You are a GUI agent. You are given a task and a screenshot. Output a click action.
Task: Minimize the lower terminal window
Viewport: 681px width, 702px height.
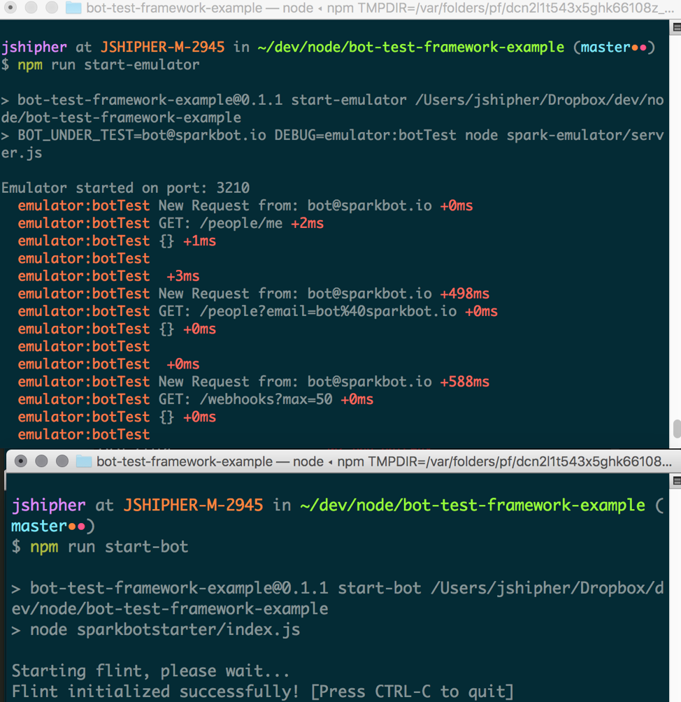[x=41, y=461]
